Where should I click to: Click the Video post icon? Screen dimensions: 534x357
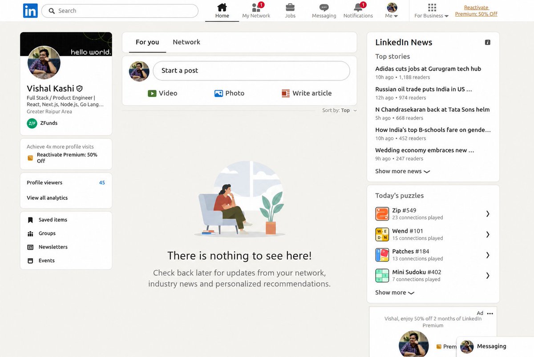pos(152,93)
